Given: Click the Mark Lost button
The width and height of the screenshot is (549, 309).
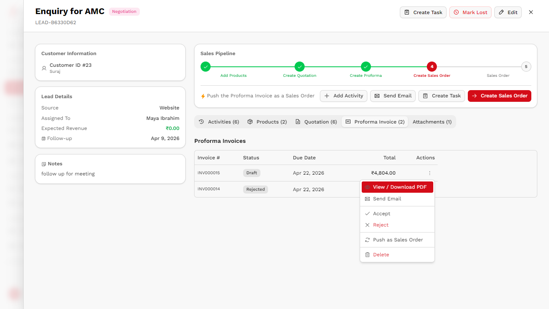Looking at the screenshot, I should coord(470,12).
